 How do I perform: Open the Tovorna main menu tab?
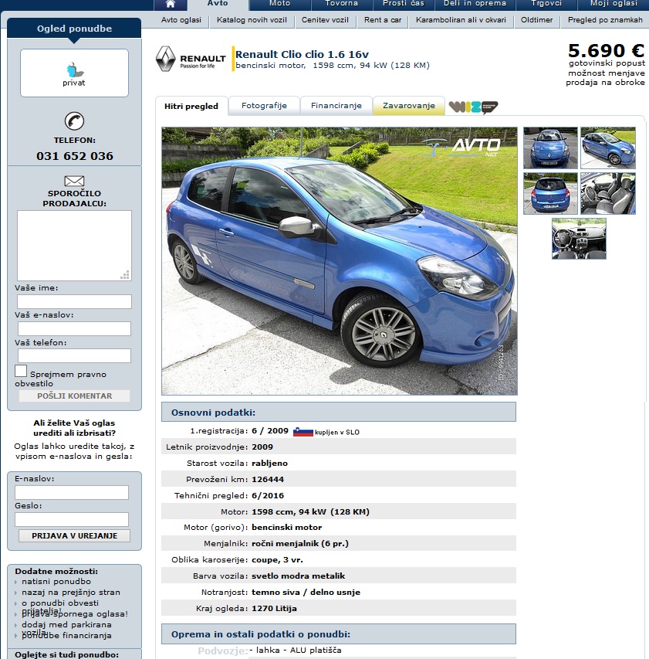pyautogui.click(x=342, y=4)
